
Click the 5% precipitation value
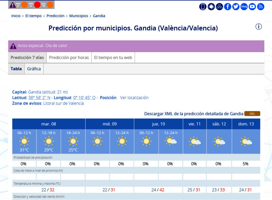pos(246,164)
